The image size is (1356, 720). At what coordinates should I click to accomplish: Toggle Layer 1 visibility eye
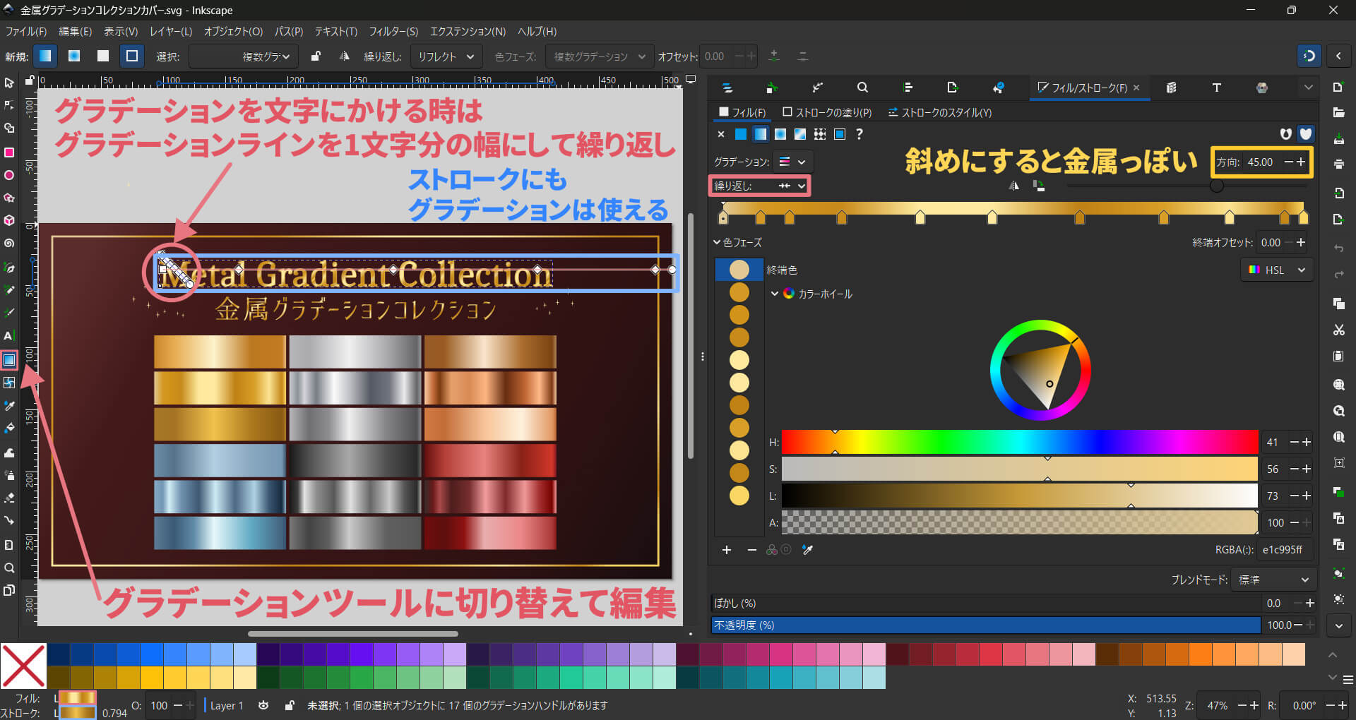click(x=263, y=705)
